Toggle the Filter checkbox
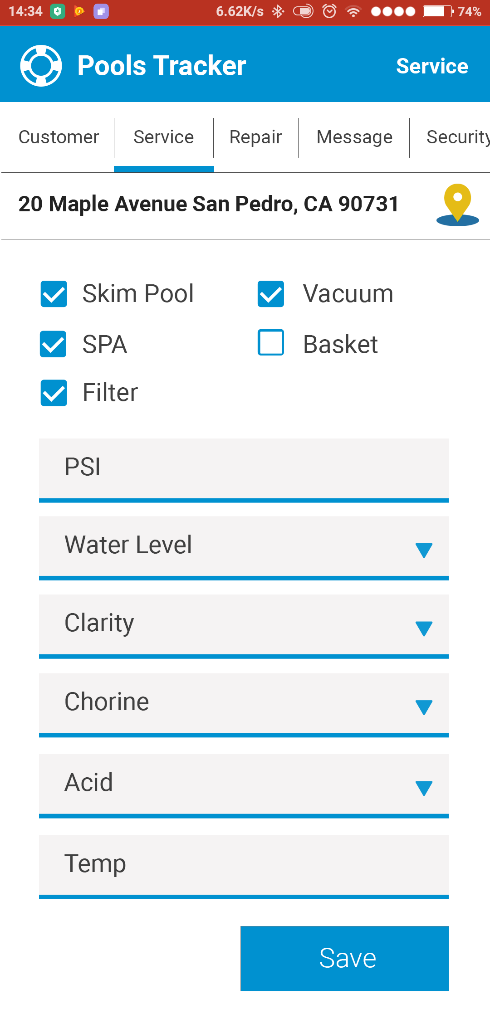 54,393
